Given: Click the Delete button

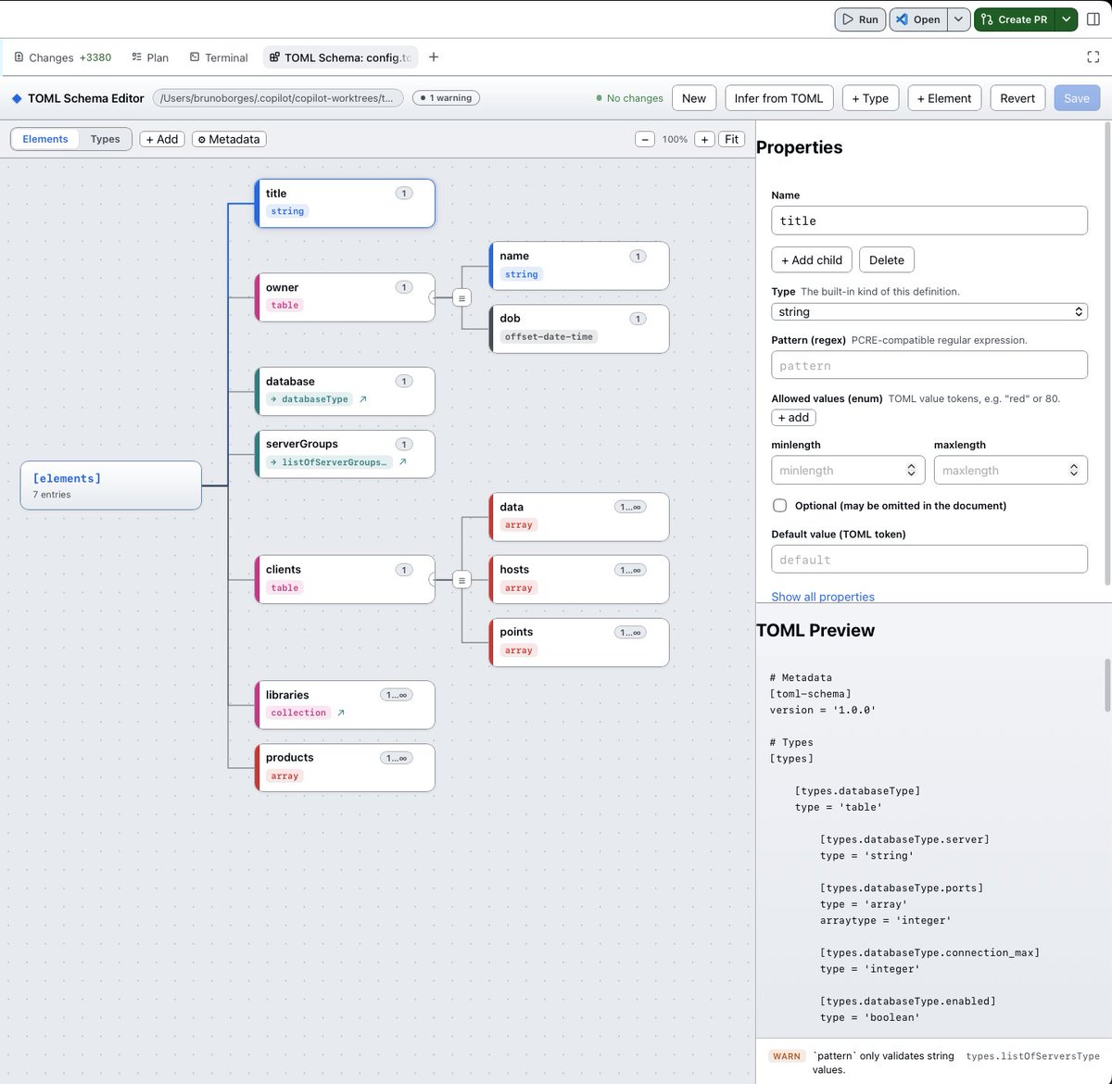Looking at the screenshot, I should [887, 260].
